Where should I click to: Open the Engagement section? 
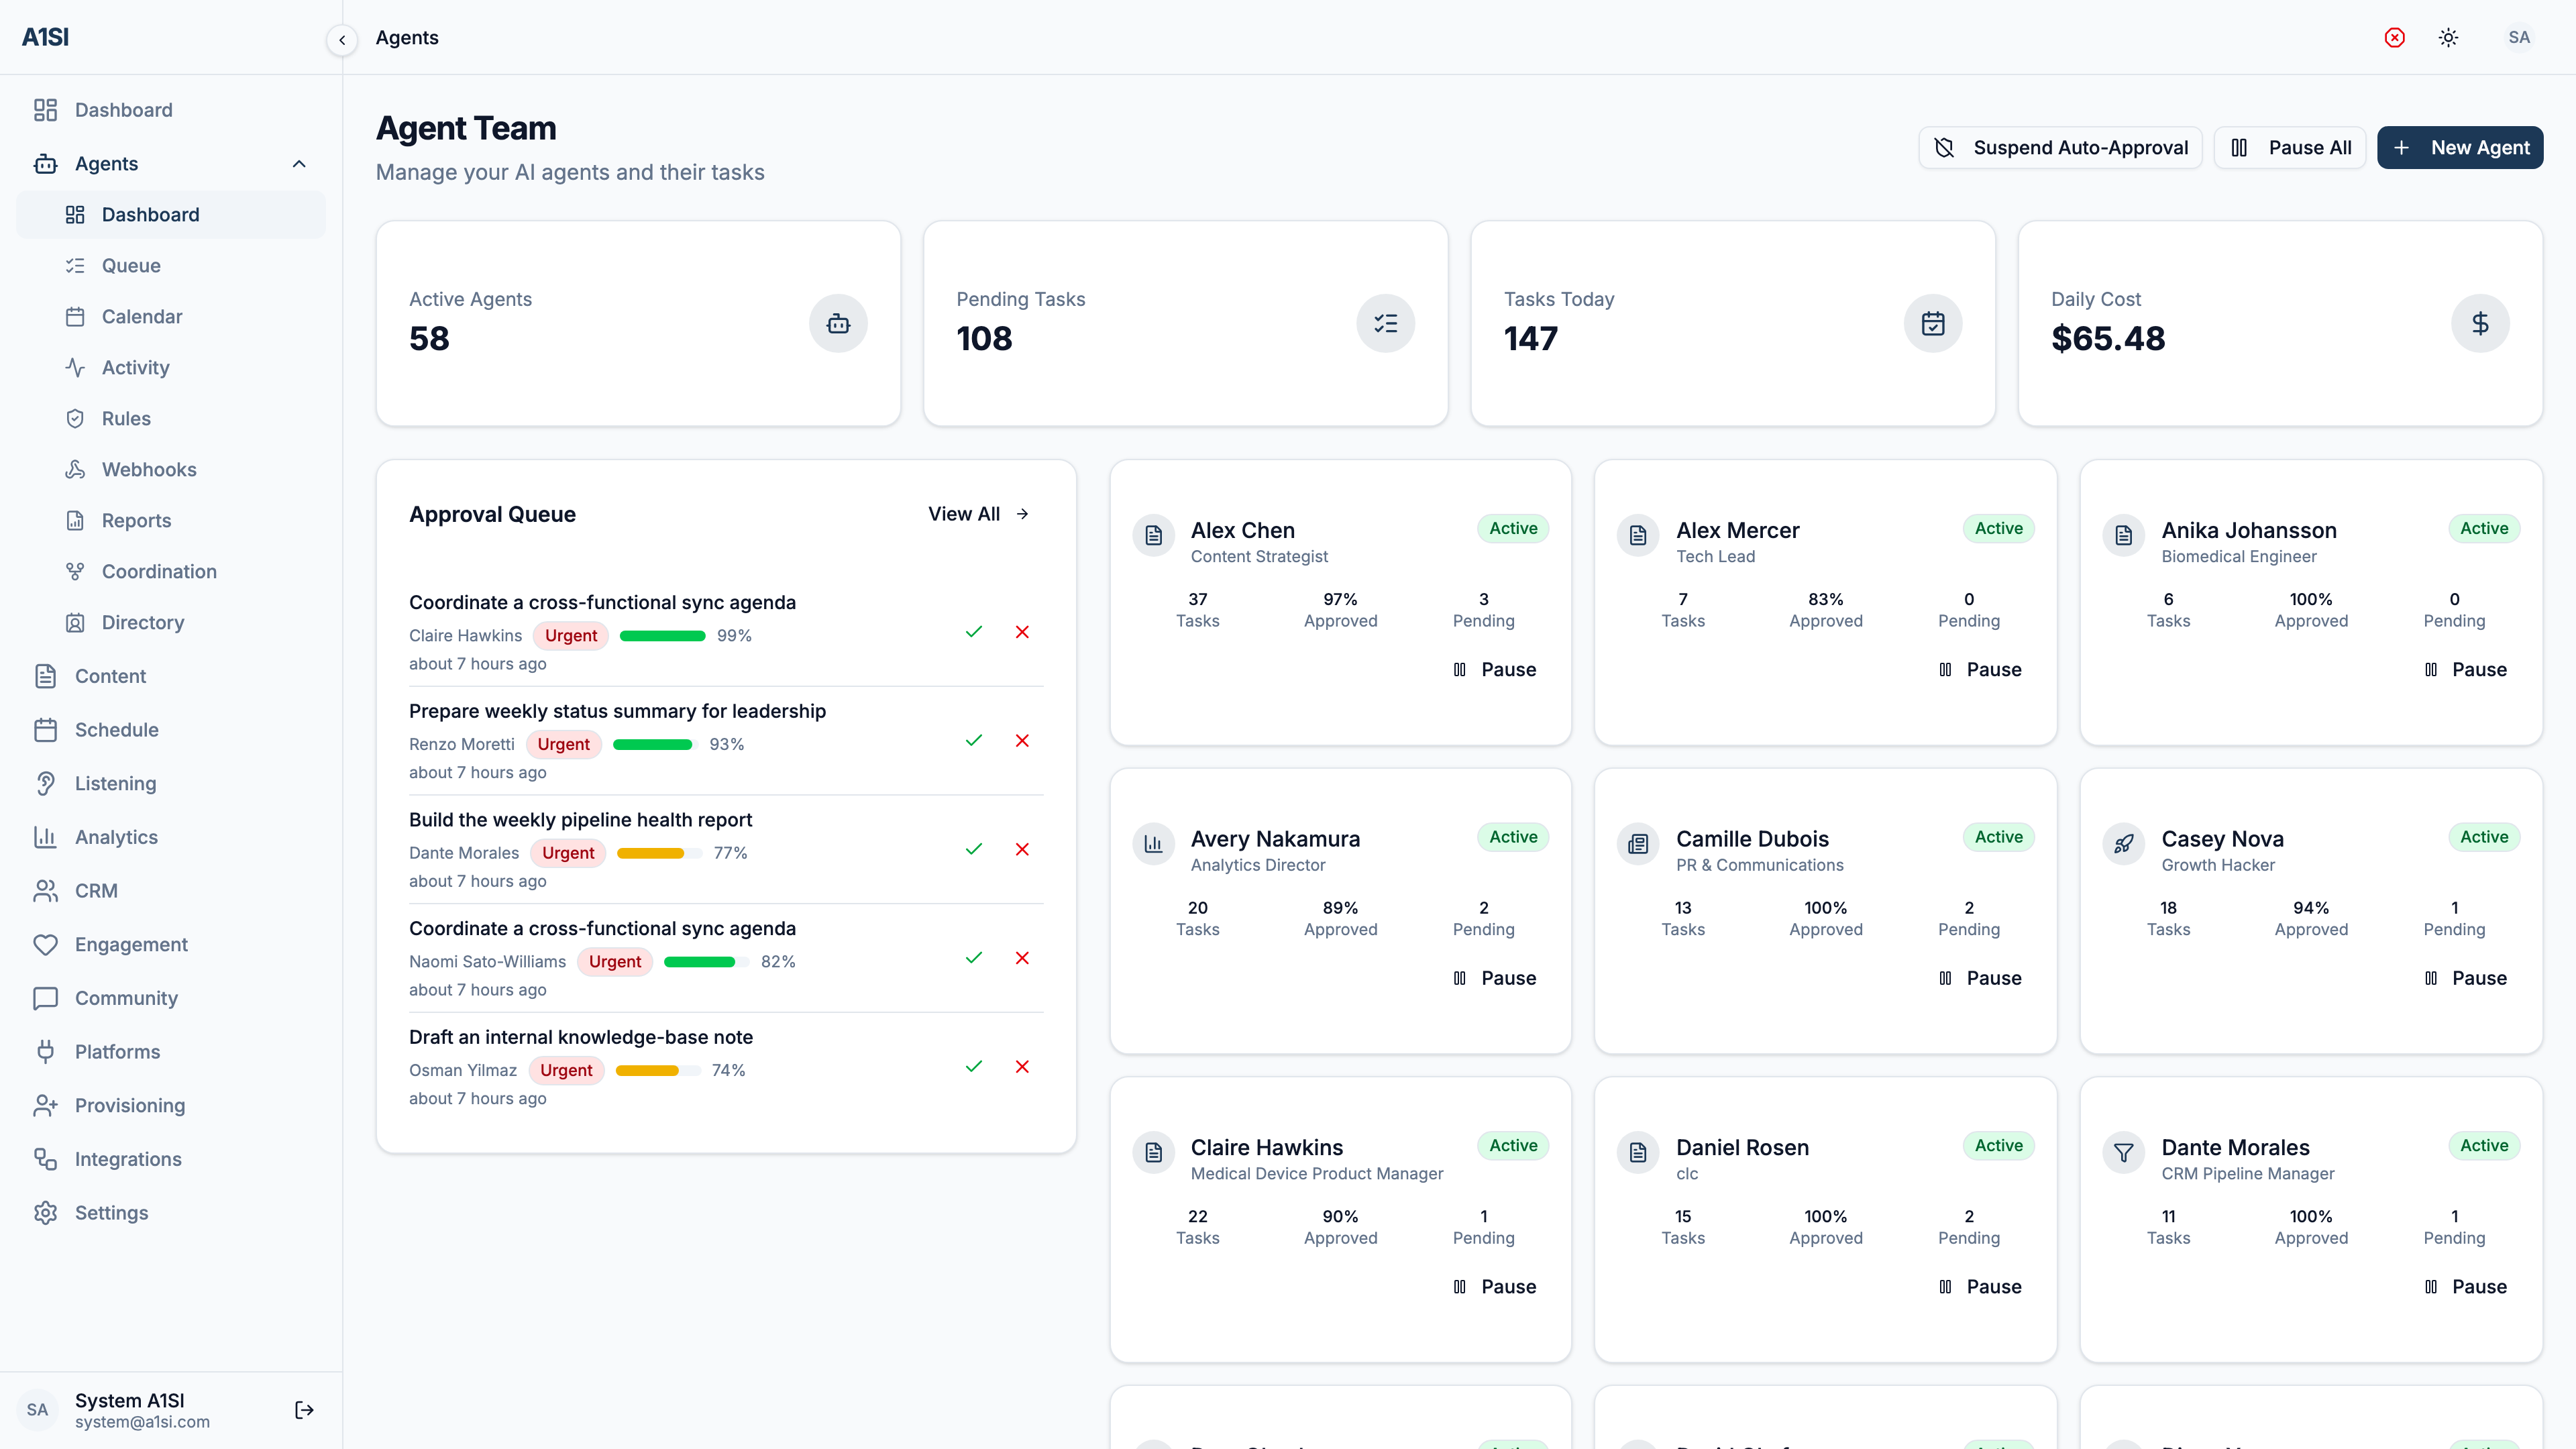[x=170, y=945]
